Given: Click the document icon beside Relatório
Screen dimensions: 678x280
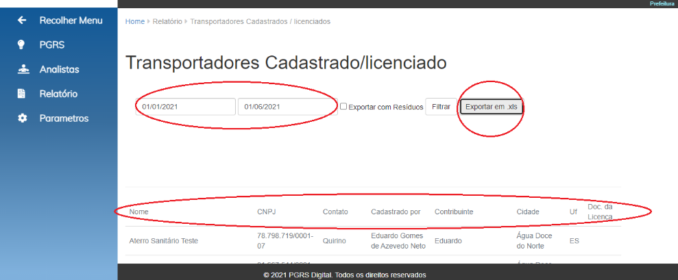Looking at the screenshot, I should pos(22,94).
